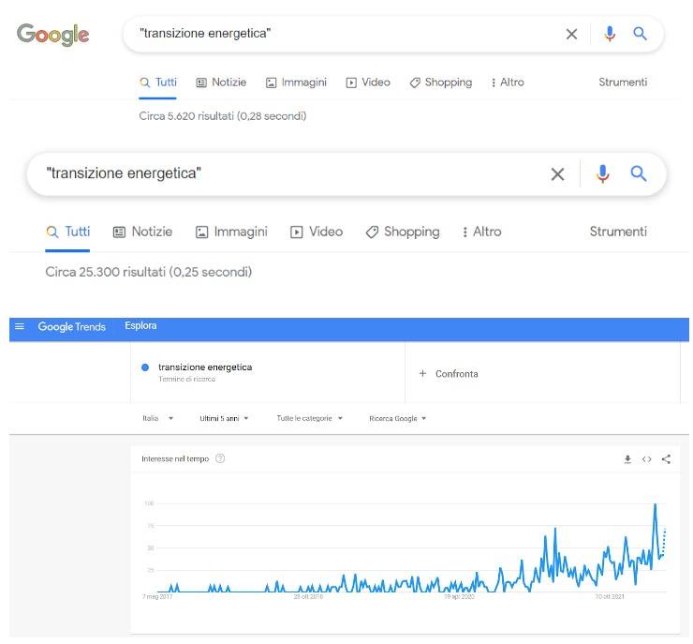
Task: Click the Confronta add comparison button
Action: pyautogui.click(x=449, y=374)
